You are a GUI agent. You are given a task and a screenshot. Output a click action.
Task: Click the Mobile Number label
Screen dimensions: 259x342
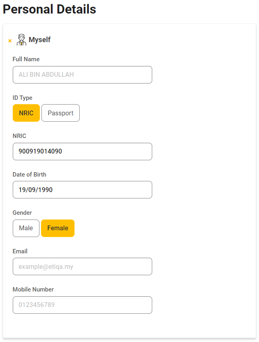click(x=33, y=290)
